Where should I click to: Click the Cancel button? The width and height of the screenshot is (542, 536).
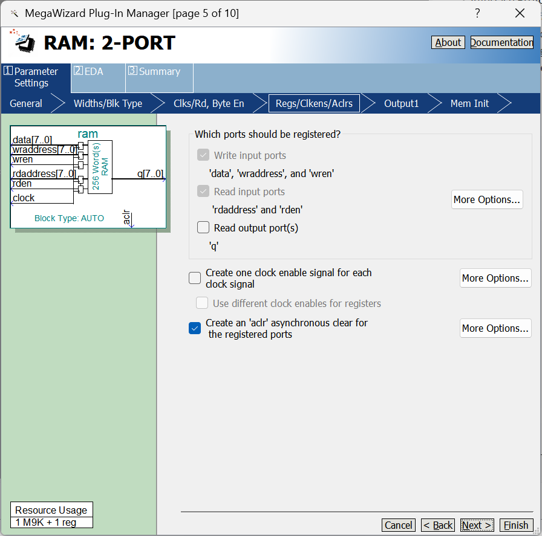click(398, 525)
